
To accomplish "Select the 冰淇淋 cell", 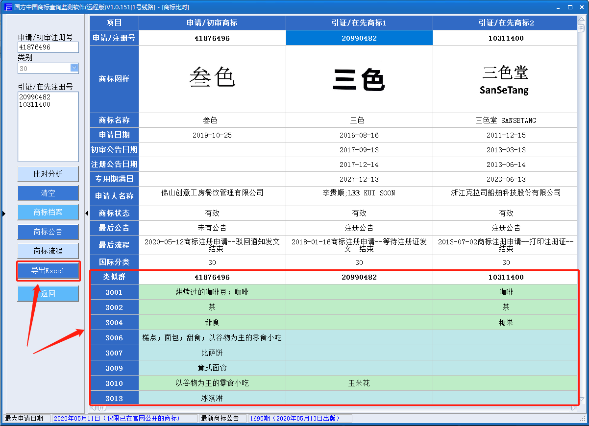I will tap(212, 398).
